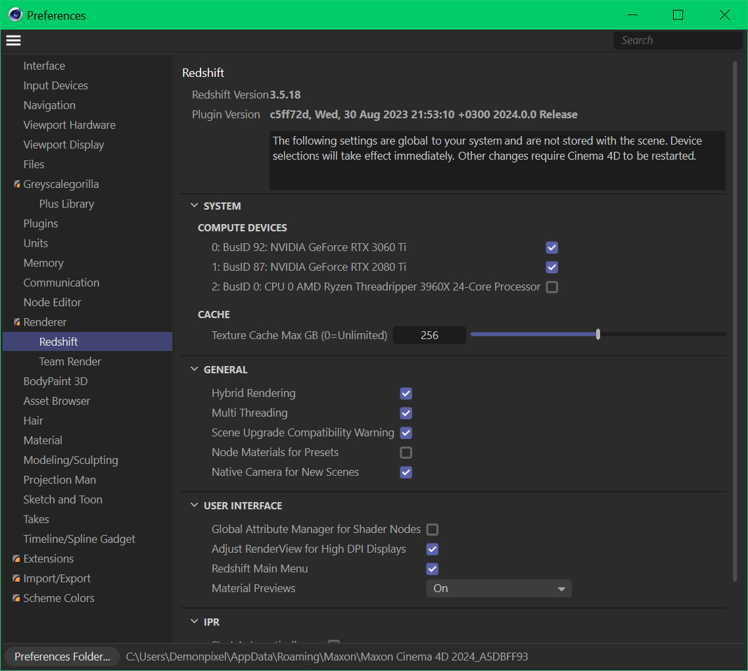Click the Redshift Version 3.5.18 value

pyautogui.click(x=285, y=95)
